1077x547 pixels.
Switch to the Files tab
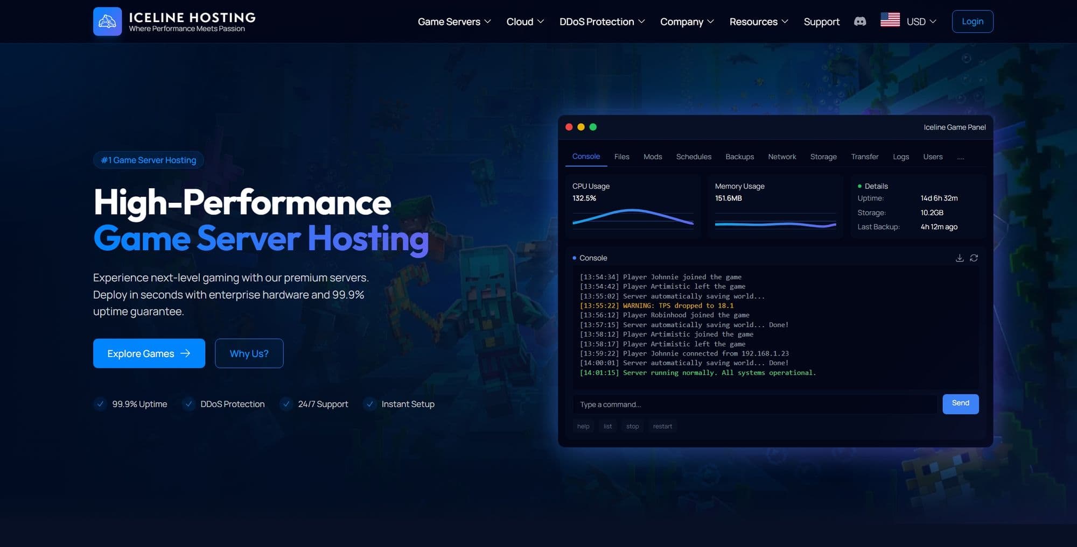point(621,157)
